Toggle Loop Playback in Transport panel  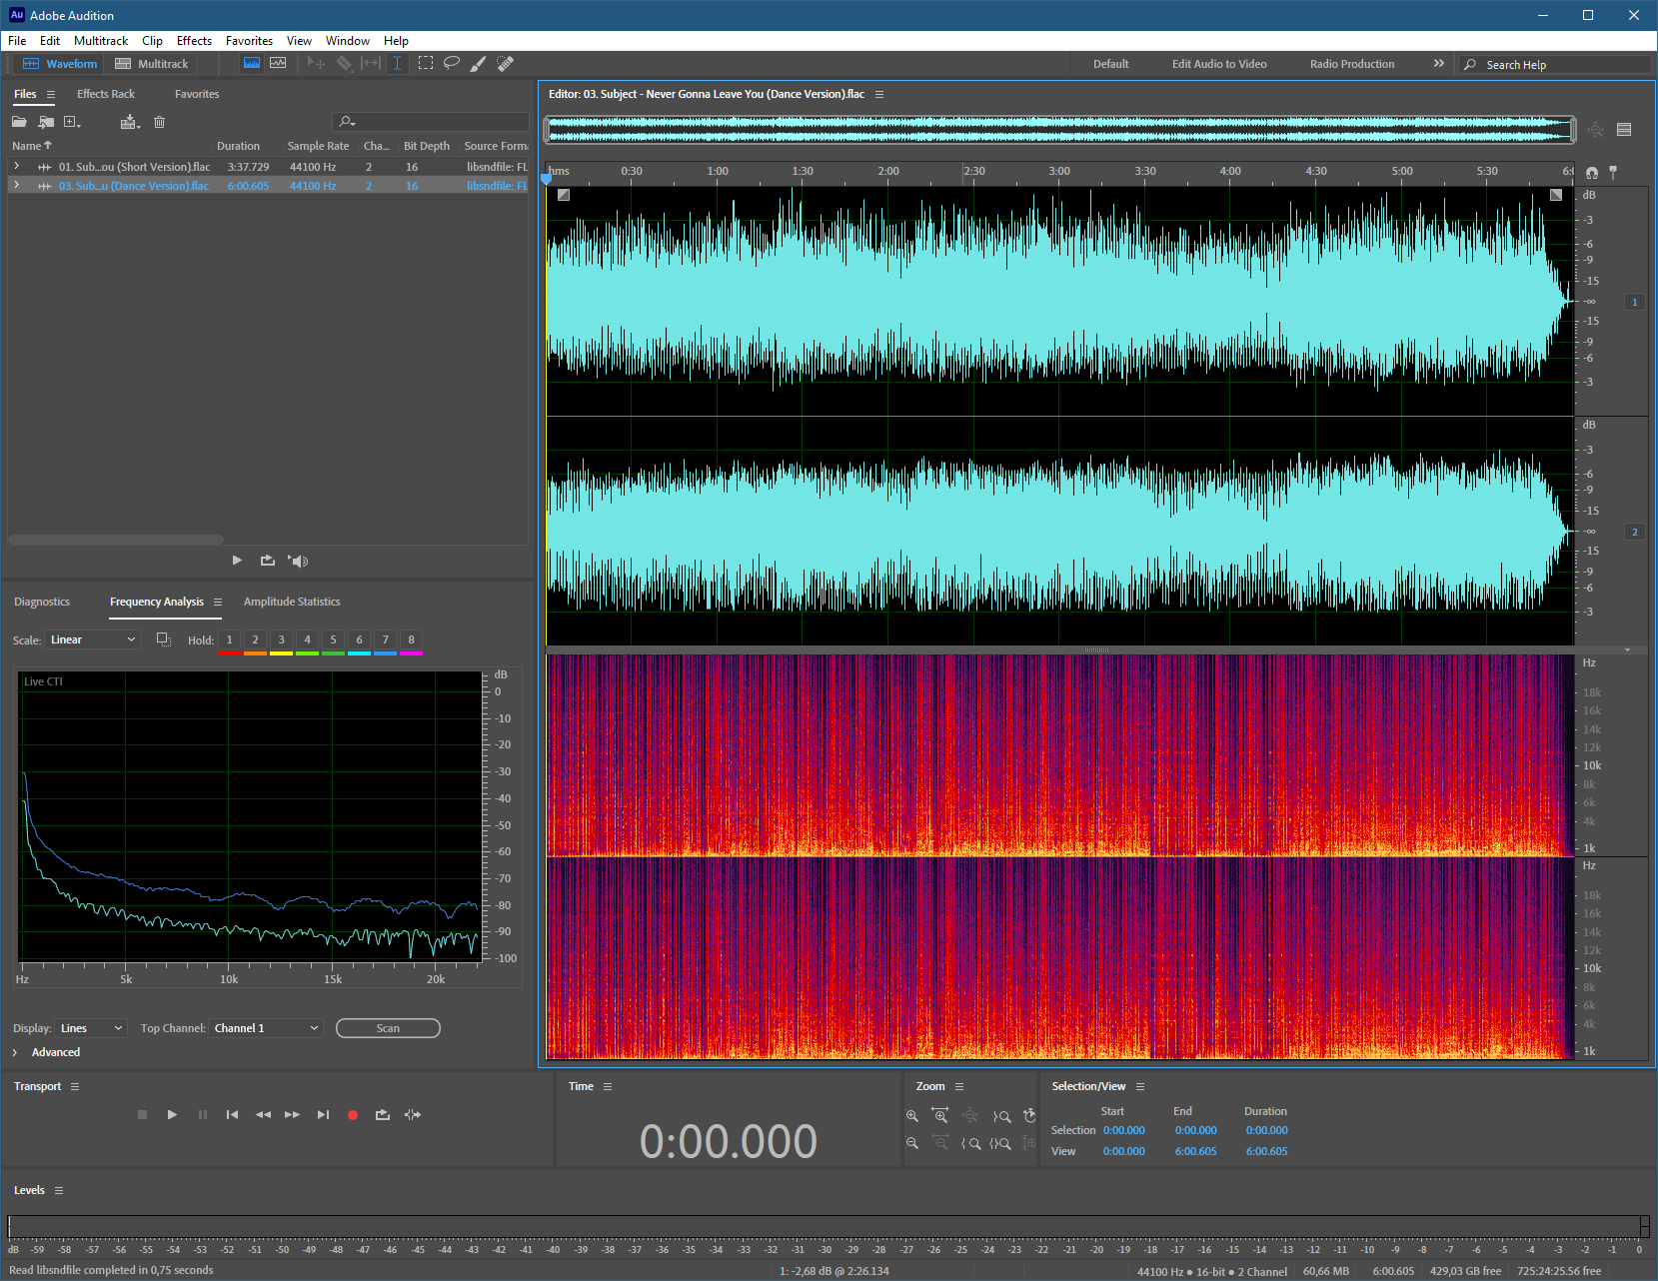click(x=383, y=1114)
